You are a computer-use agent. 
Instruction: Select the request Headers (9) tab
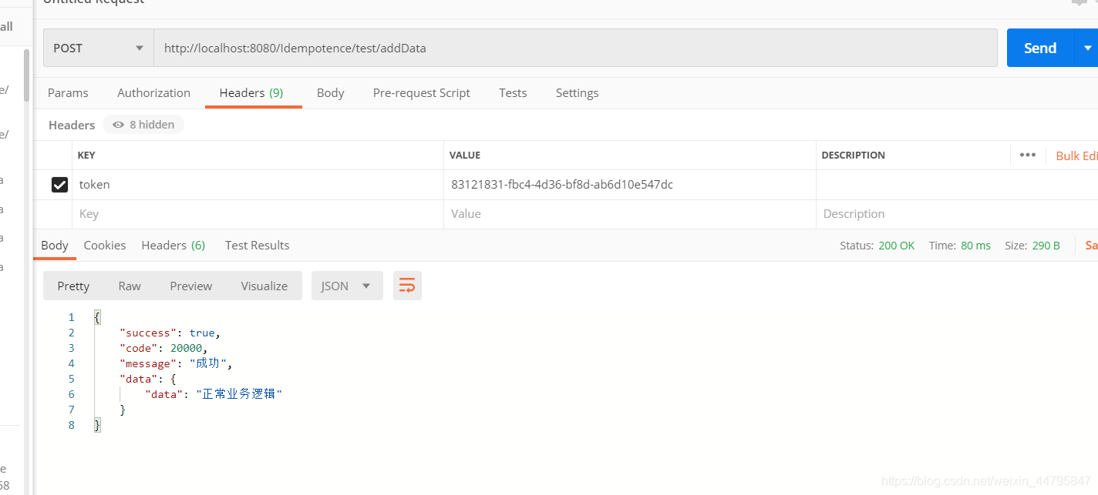coord(251,92)
